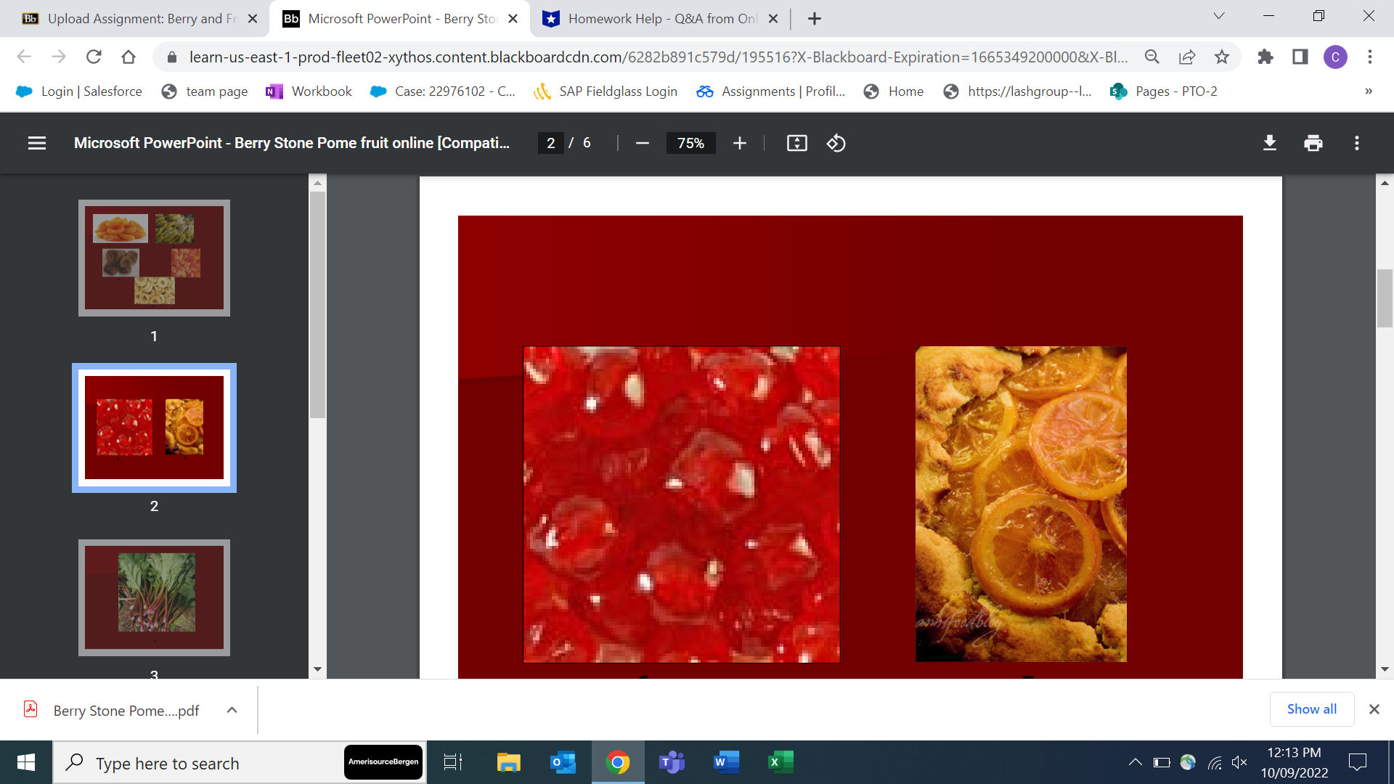Select the slide 3 rhubarb thumbnail
Viewport: 1394px width, 784px height.
[x=154, y=597]
